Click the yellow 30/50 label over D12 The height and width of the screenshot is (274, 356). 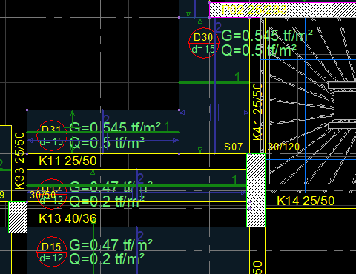click(x=42, y=195)
